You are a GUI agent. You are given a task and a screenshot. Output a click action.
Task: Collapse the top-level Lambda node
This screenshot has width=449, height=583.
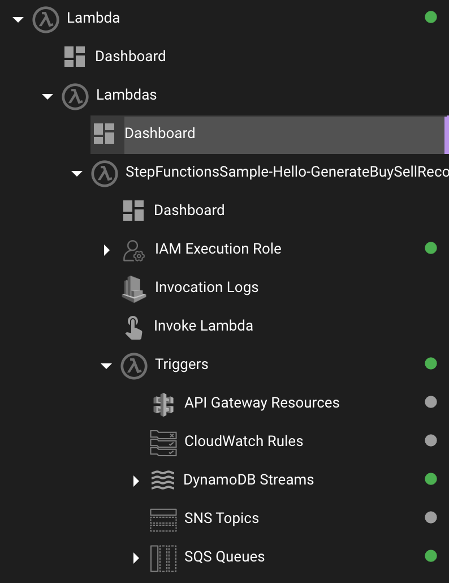(18, 19)
